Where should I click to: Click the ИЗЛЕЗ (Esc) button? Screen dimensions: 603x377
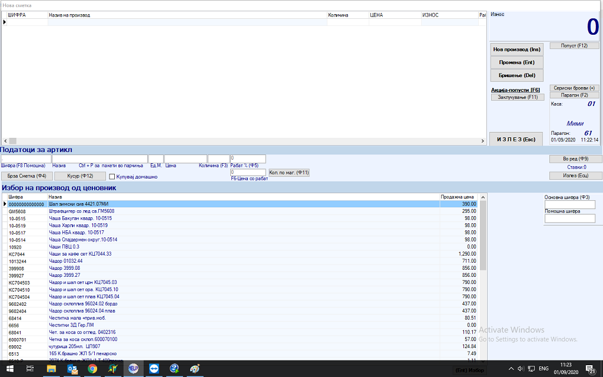click(516, 139)
